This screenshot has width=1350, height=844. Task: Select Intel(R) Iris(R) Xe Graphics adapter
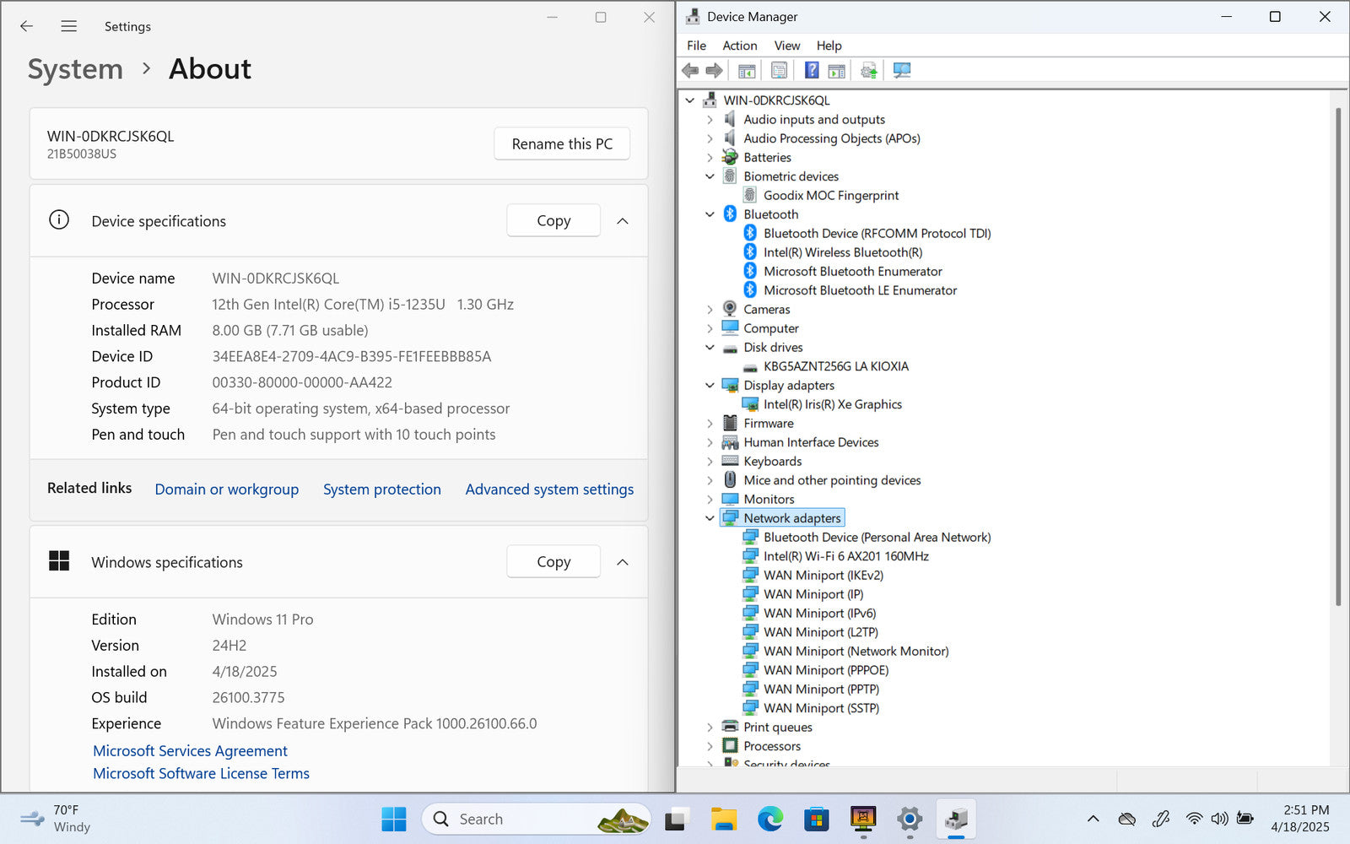(x=833, y=404)
